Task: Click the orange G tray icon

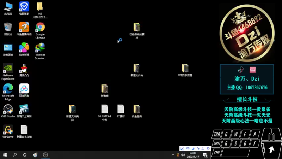Action: [178, 155]
